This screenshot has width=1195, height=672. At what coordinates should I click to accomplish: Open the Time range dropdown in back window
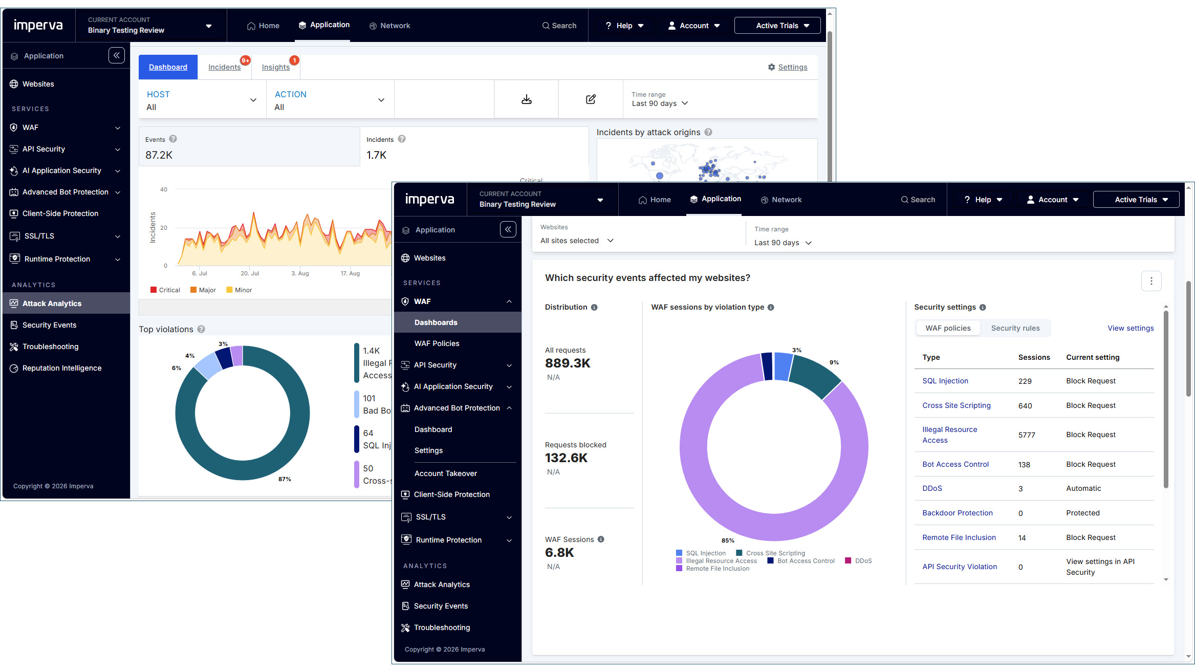pyautogui.click(x=660, y=103)
